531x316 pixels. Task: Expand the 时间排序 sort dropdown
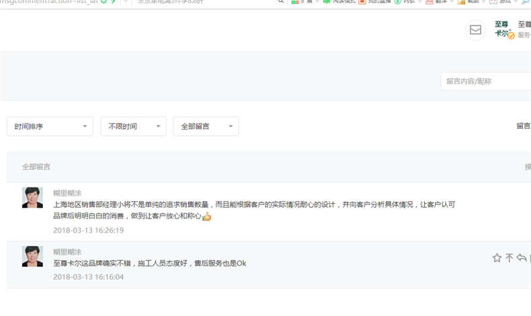coord(50,126)
